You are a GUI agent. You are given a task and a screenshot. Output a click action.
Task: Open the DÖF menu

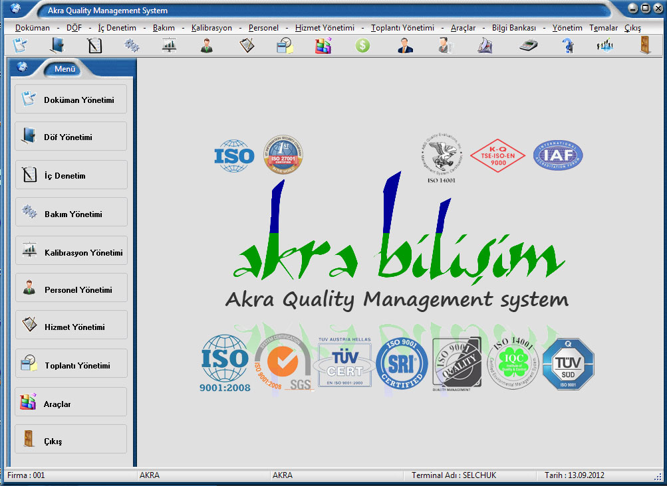coord(74,28)
